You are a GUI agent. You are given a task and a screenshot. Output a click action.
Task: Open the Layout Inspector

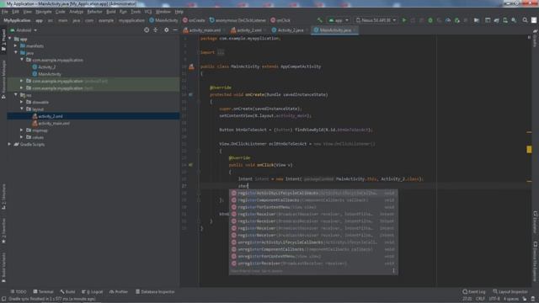[510, 292]
